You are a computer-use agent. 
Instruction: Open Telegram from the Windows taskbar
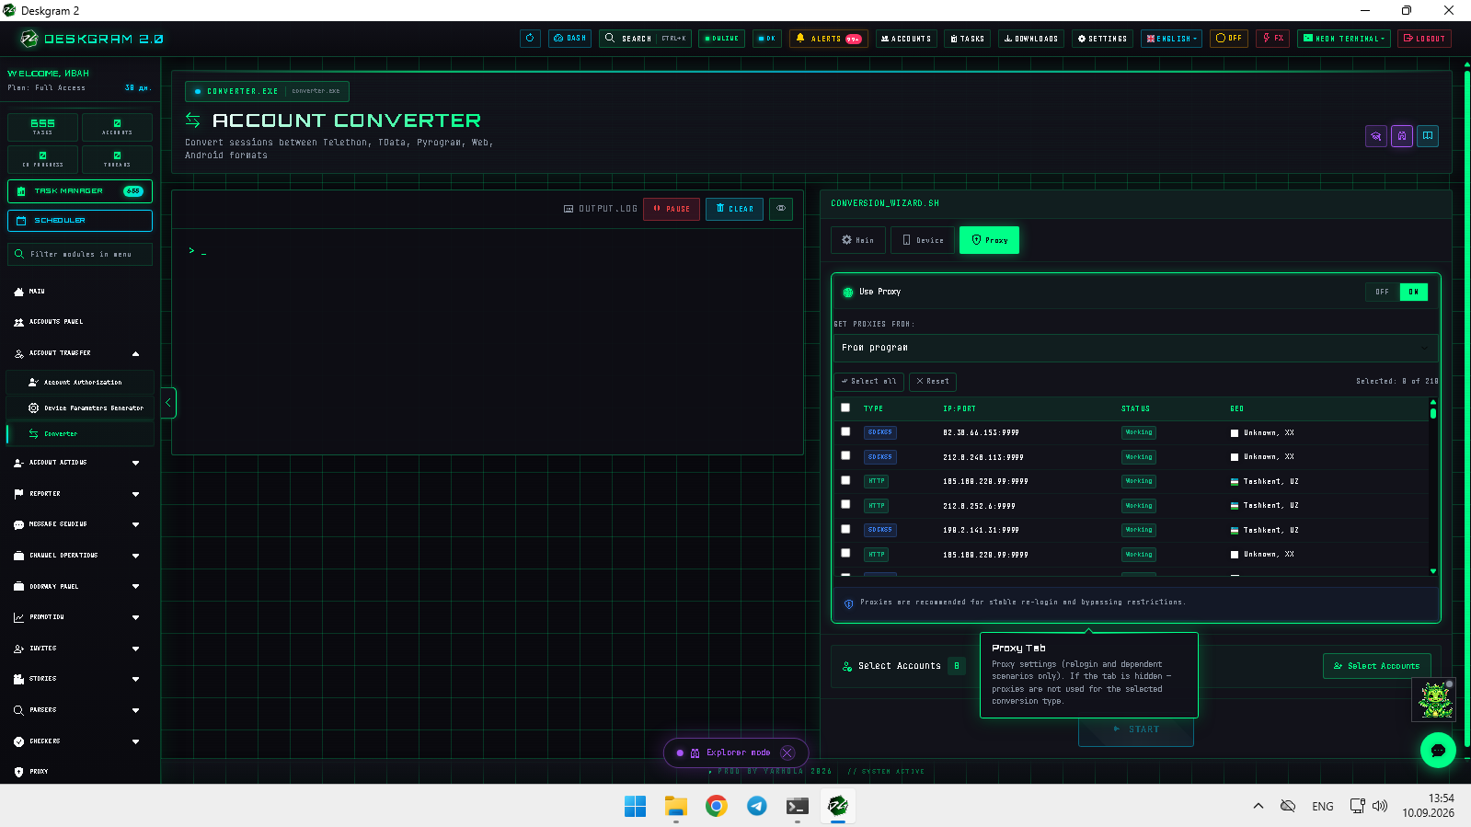[x=756, y=806]
